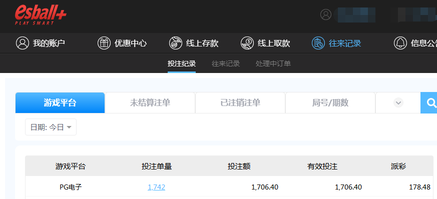The width and height of the screenshot is (437, 199).
Task: Select the 已注销注单 tab
Action: pos(240,103)
